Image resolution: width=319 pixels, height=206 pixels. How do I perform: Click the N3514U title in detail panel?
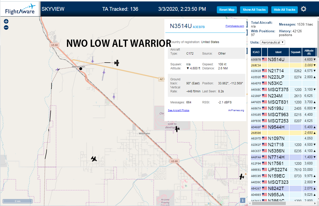pyautogui.click(x=181, y=26)
